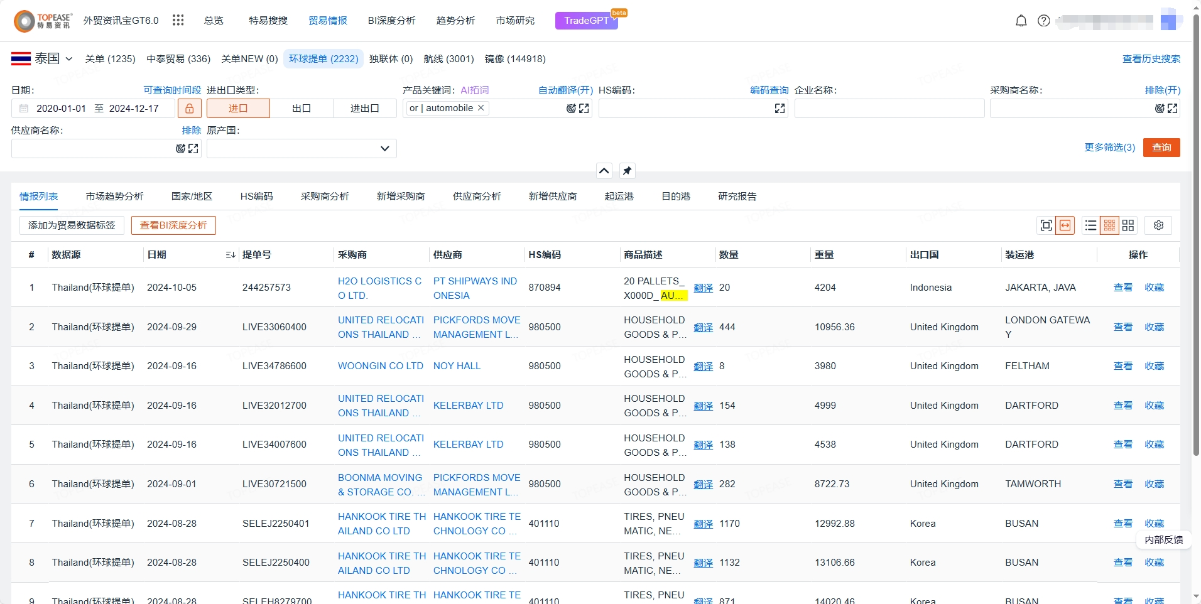This screenshot has width=1201, height=604.
Task: Click the fullscreen table icon
Action: click(1046, 225)
